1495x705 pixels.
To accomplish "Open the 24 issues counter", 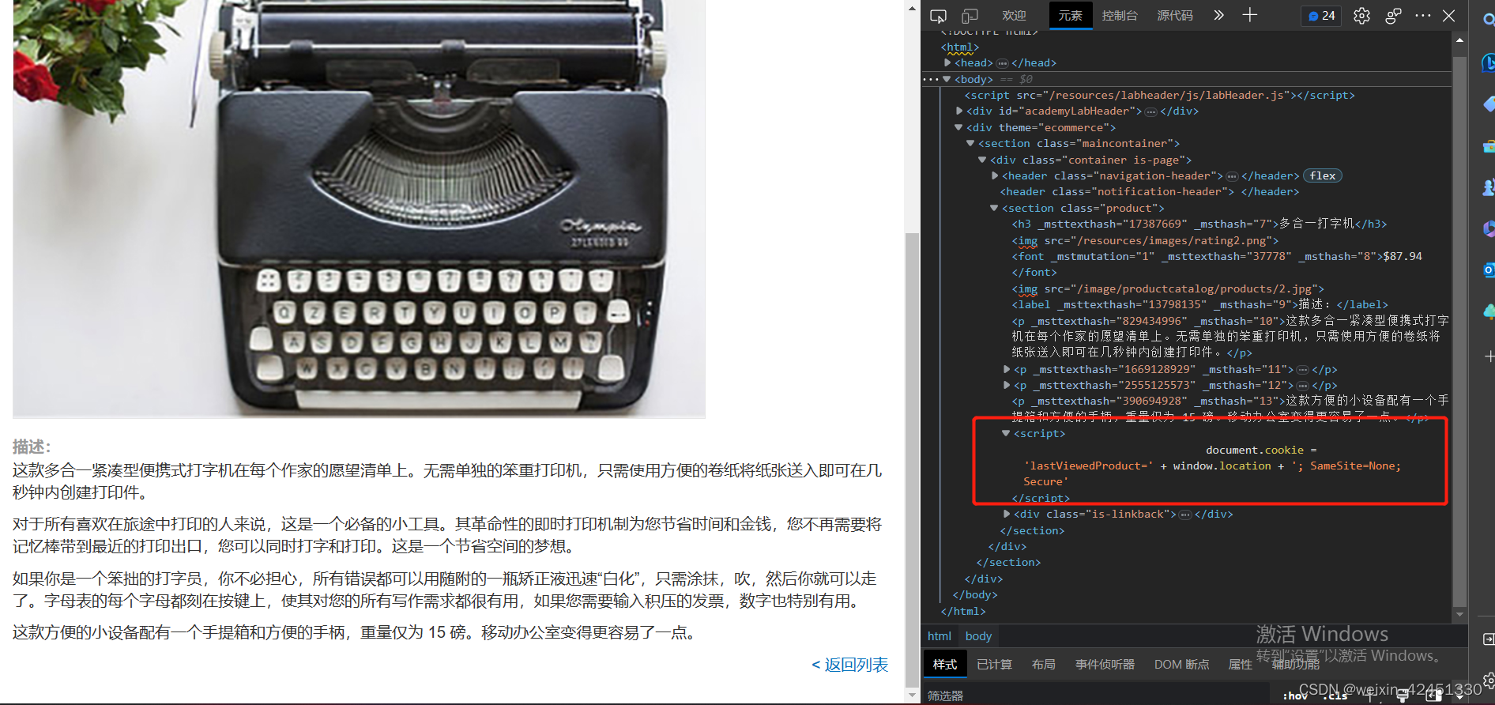I will click(x=1321, y=16).
